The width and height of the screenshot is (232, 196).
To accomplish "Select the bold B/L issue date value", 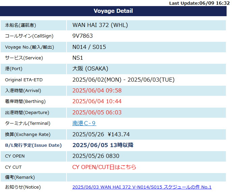I will (103, 145).
